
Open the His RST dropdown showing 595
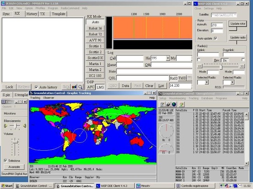pos(168,58)
